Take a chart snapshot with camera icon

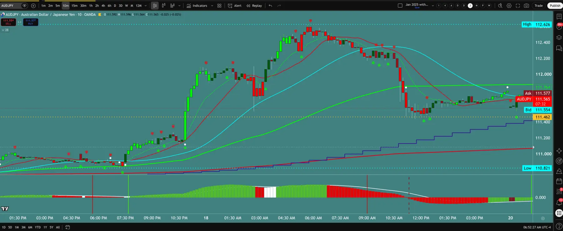[526, 6]
